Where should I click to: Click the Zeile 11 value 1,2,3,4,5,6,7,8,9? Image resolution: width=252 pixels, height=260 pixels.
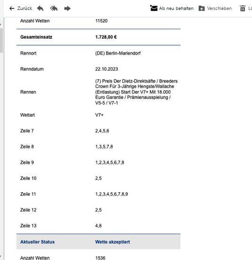(112, 194)
